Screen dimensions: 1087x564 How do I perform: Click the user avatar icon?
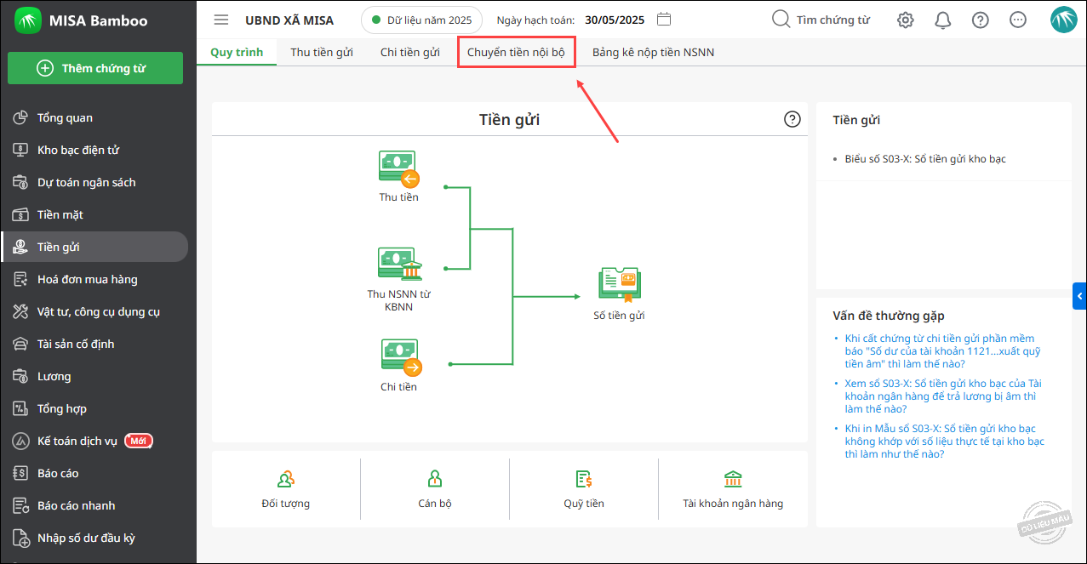click(1064, 20)
